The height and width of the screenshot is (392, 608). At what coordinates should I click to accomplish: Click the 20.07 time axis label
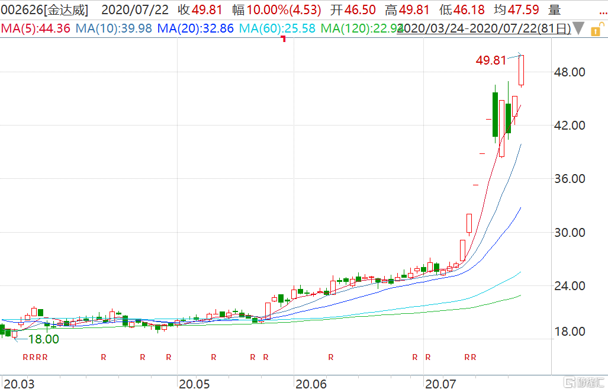440,384
